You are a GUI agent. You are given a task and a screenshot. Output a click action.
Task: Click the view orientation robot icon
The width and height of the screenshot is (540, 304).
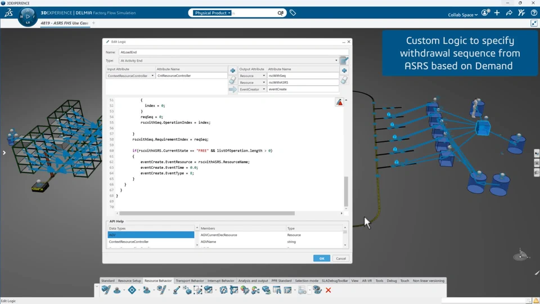(520, 256)
